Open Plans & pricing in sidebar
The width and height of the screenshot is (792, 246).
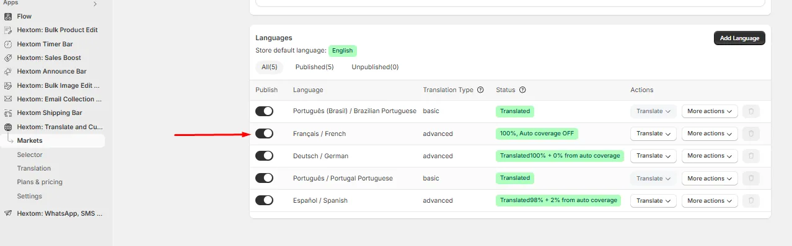pos(40,182)
